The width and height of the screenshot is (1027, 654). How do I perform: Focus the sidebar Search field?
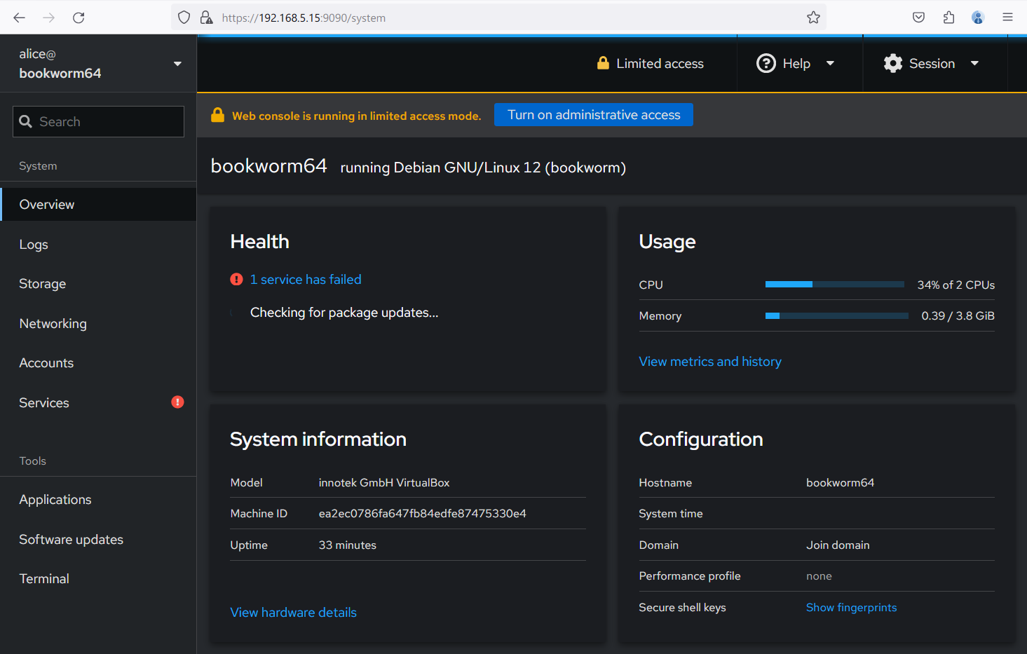pos(98,121)
